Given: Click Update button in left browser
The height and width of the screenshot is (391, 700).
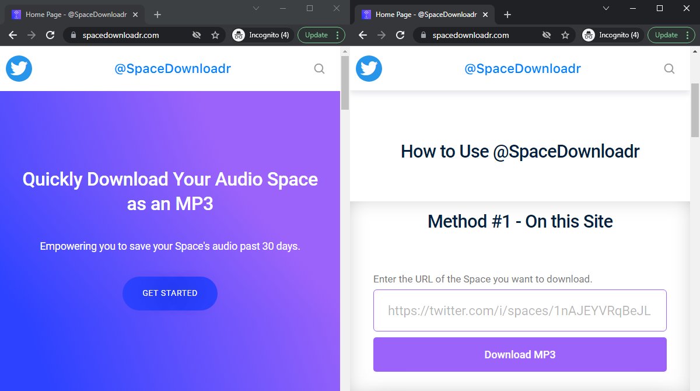Looking at the screenshot, I should point(321,35).
